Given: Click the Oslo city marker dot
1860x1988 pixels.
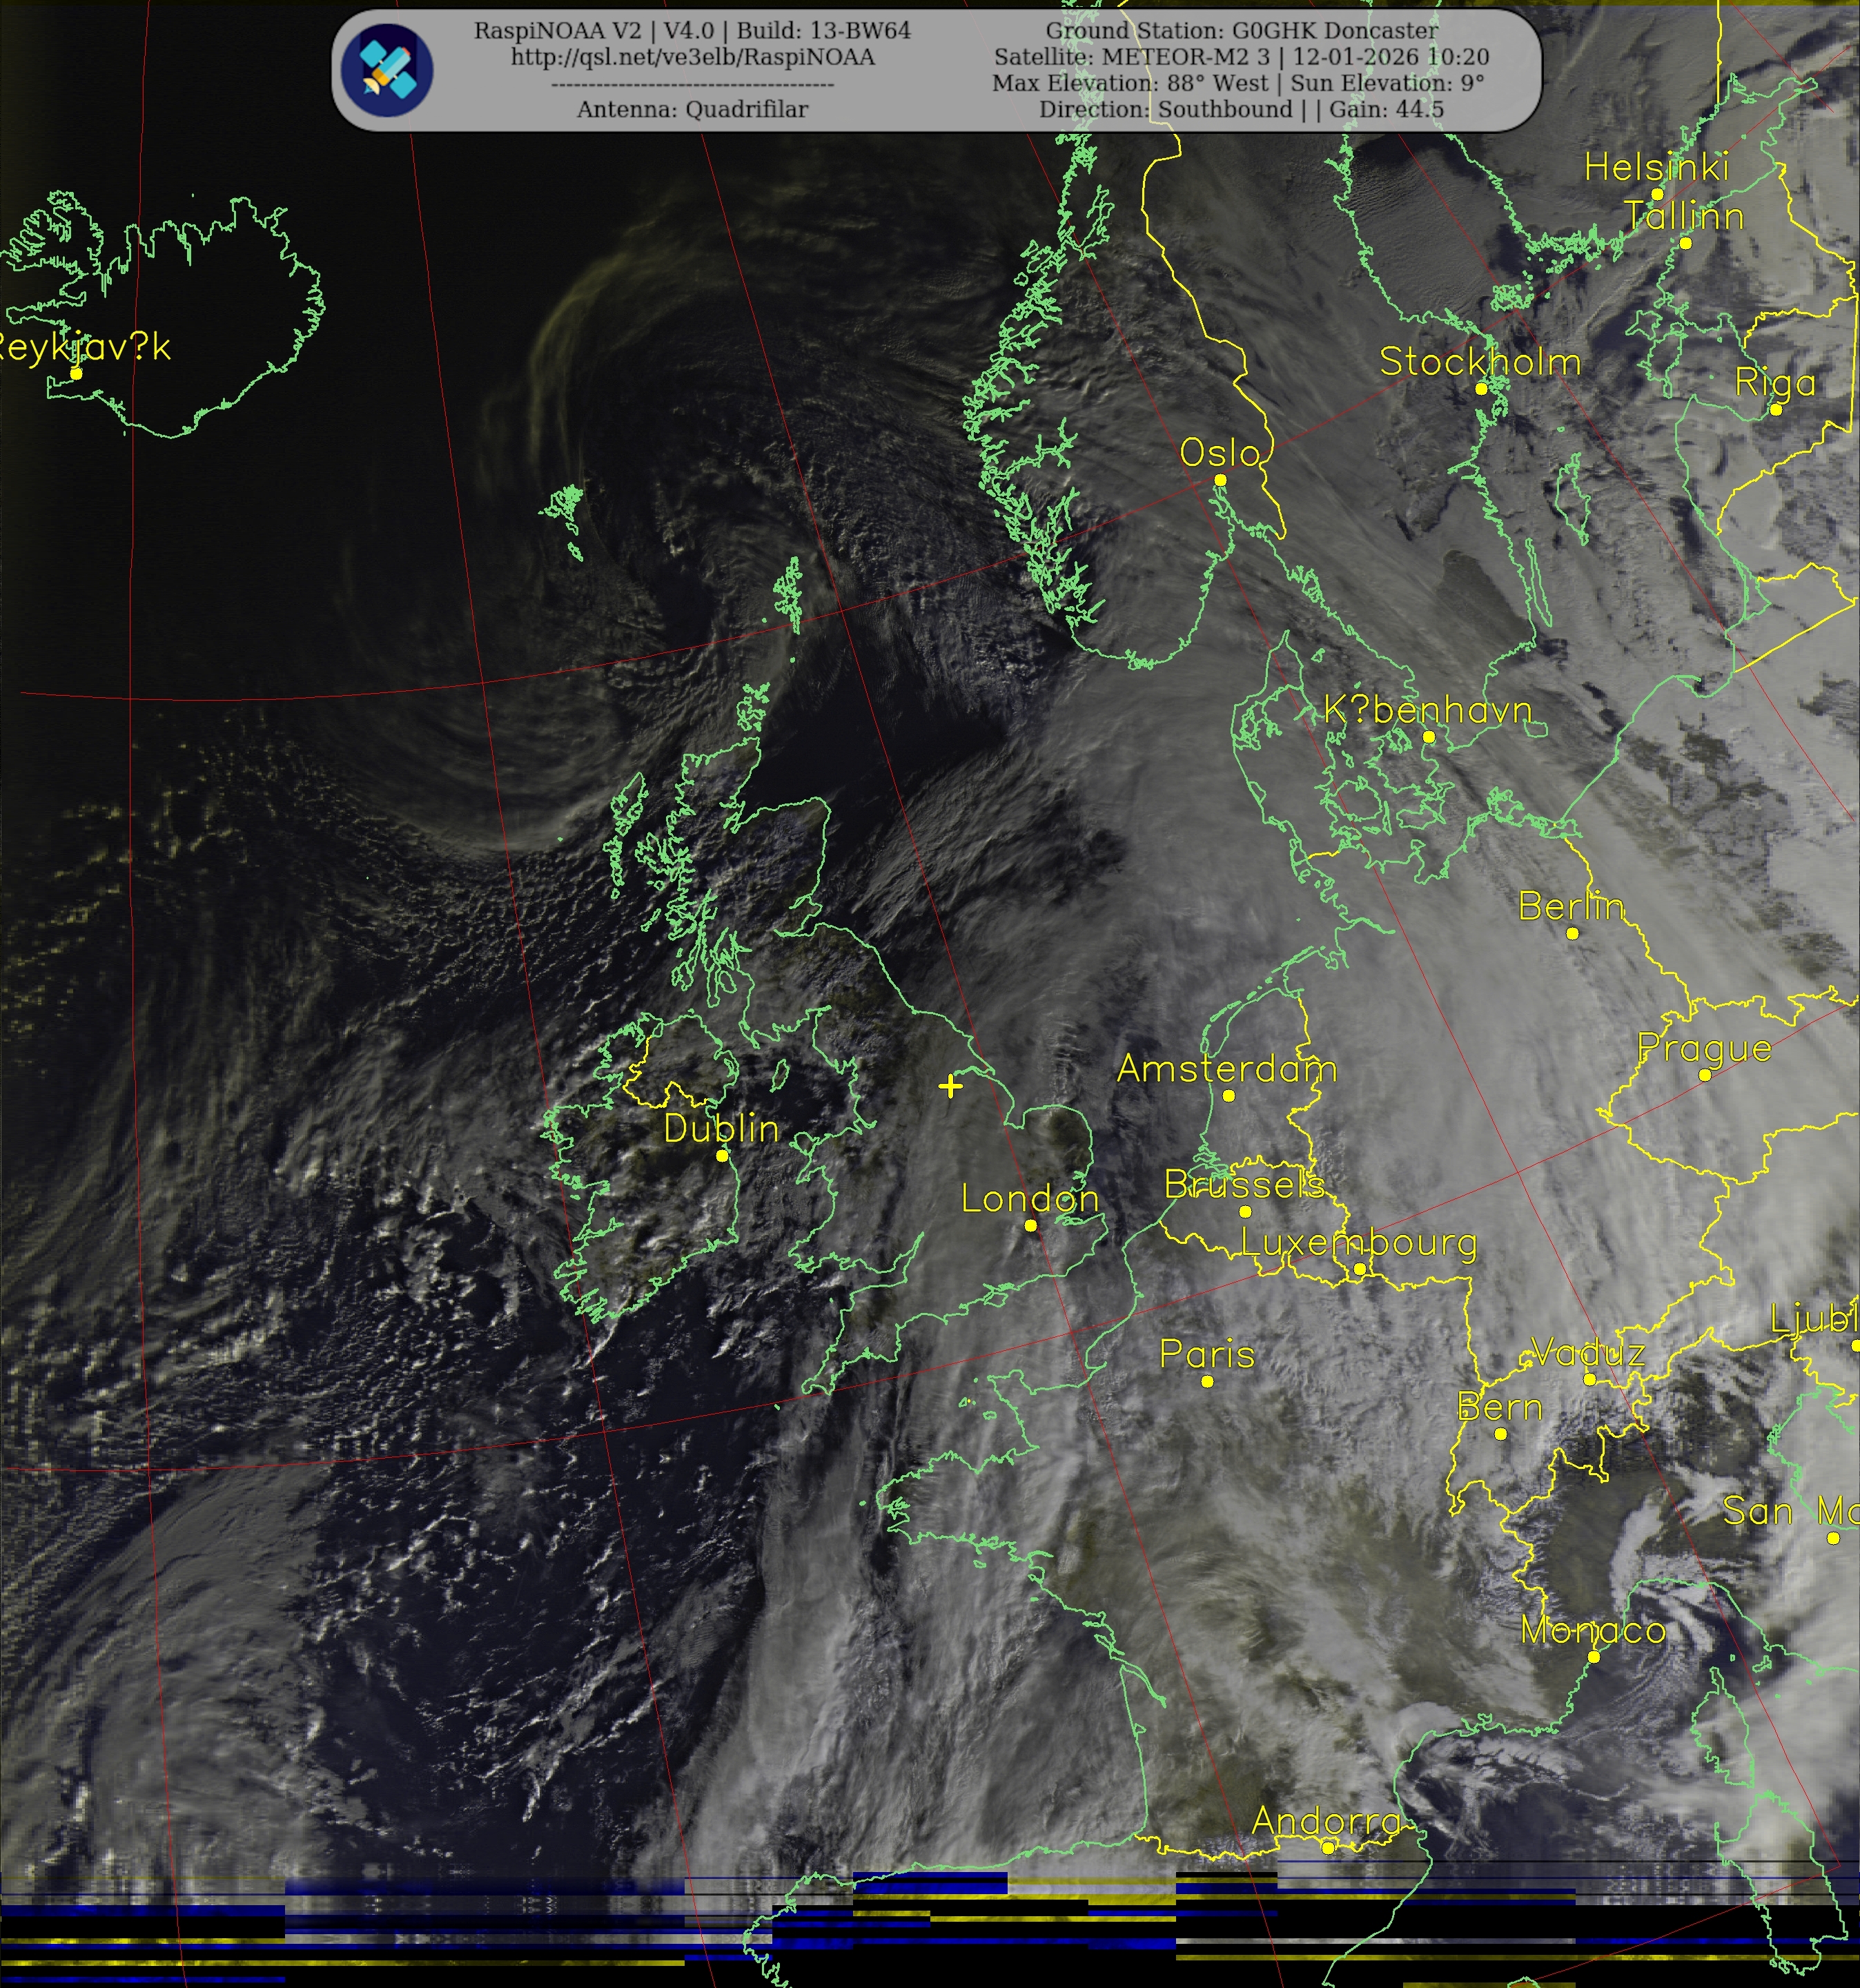Looking at the screenshot, I should click(1220, 480).
